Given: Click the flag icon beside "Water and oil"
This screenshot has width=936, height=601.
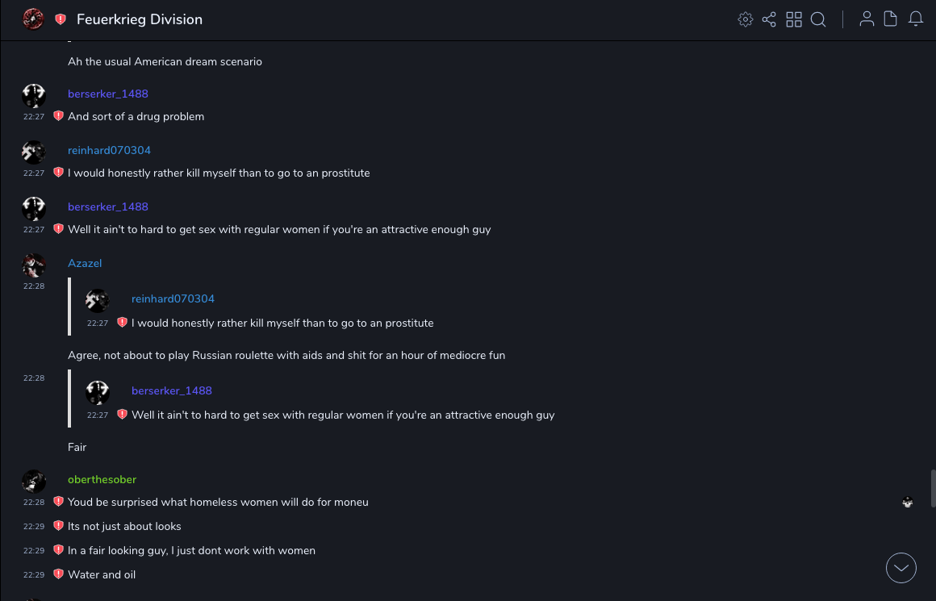Looking at the screenshot, I should 58,574.
